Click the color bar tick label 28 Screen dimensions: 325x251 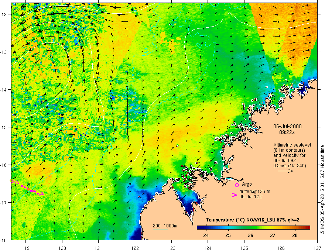[295, 235]
